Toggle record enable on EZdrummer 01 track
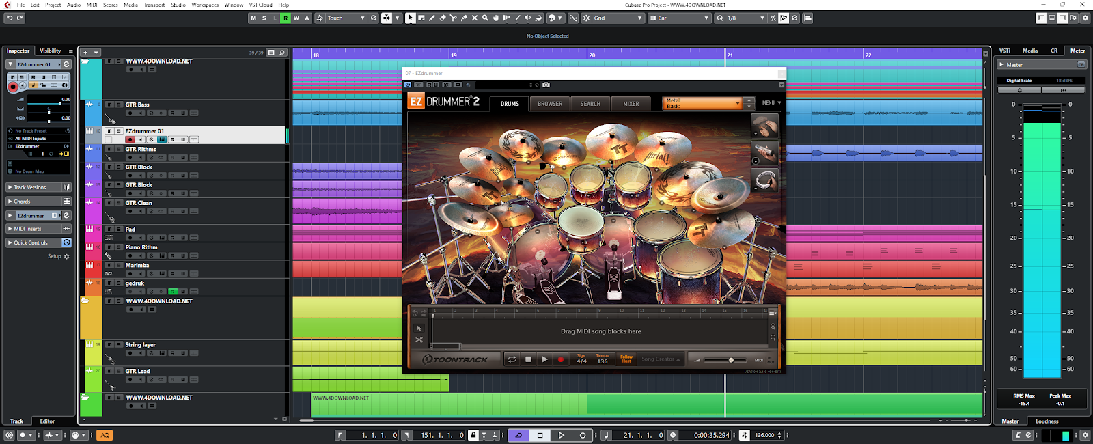The width and height of the screenshot is (1093, 444). pyautogui.click(x=130, y=139)
